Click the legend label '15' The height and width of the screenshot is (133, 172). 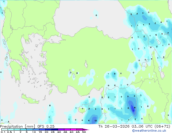point(40,132)
